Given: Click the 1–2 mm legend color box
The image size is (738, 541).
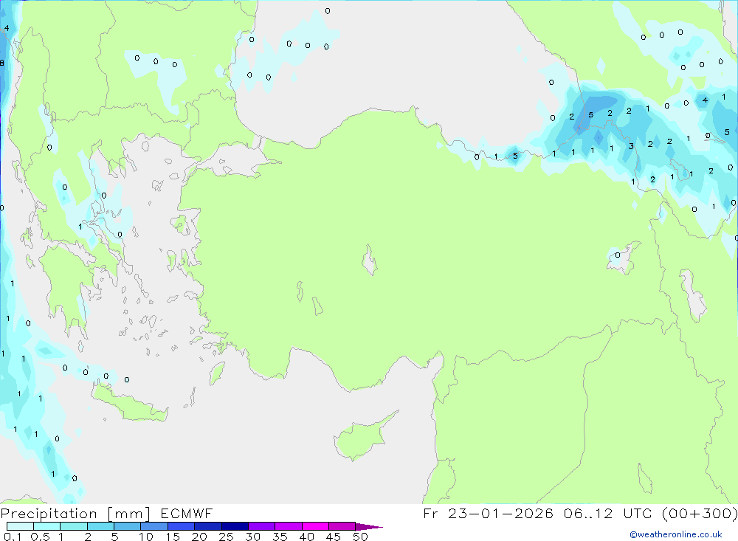Looking at the screenshot, I should 73,526.
